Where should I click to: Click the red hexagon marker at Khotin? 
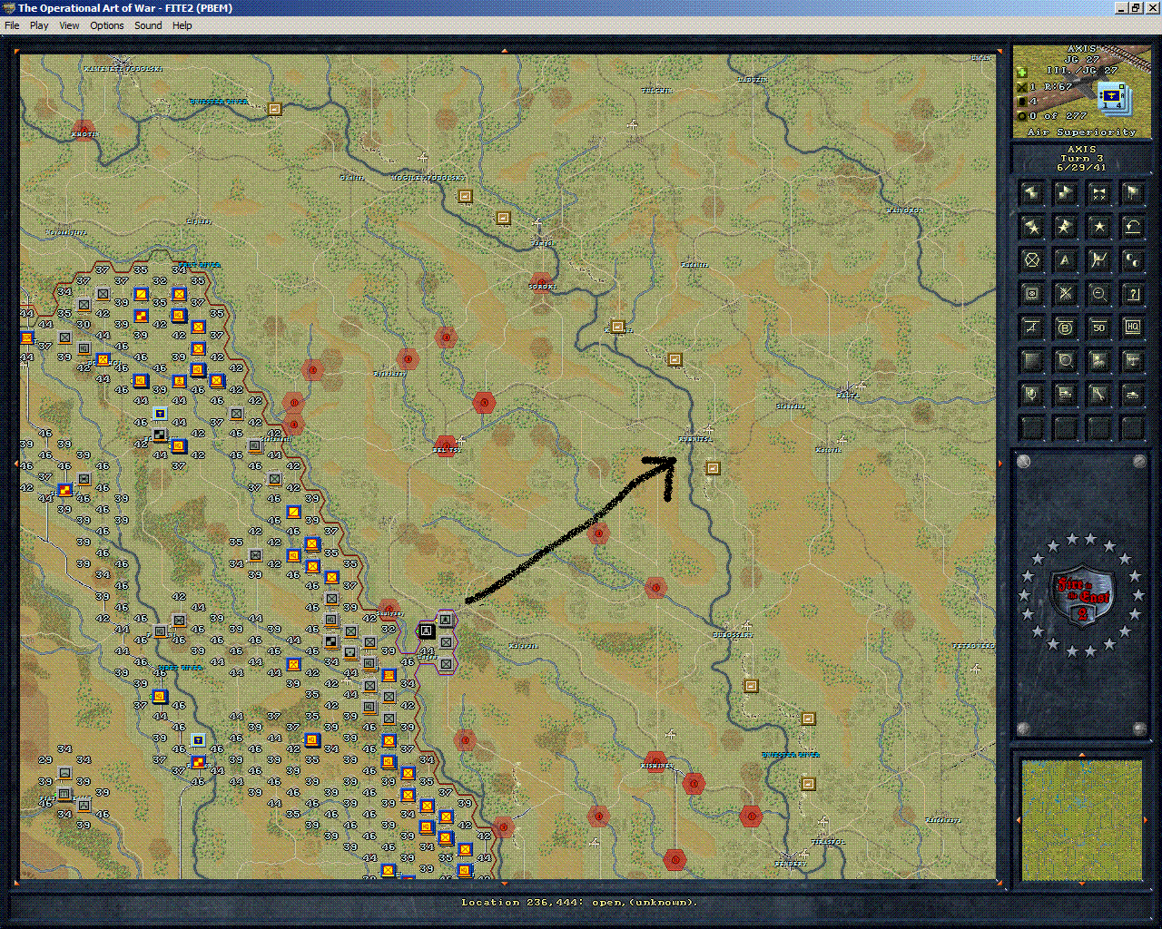click(84, 130)
